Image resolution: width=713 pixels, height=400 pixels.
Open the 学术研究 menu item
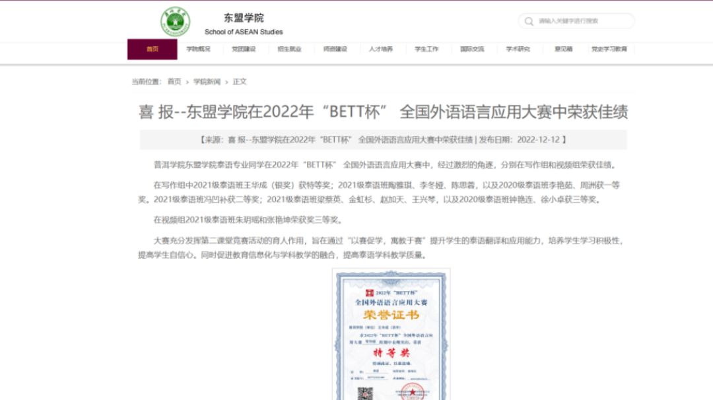click(519, 50)
